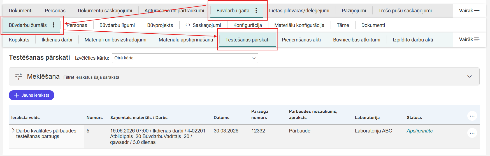This screenshot has height=156, width=490.
Task: Open the Pieņemšanas akti tab
Action: pos(301,40)
